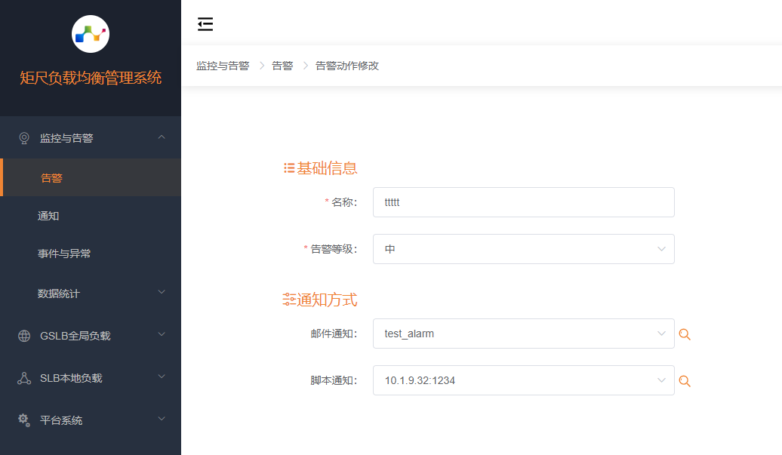Image resolution: width=782 pixels, height=455 pixels.
Task: Select 告警 in the sidebar menu
Action: pyautogui.click(x=52, y=178)
